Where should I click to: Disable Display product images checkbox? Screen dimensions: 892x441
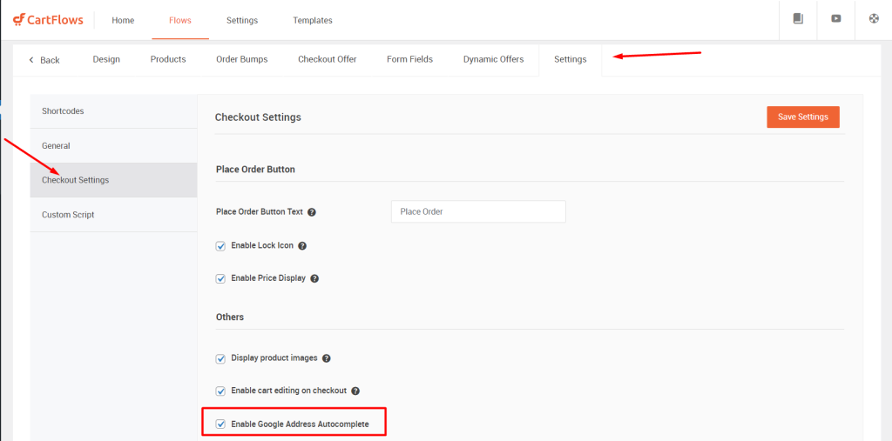coord(220,358)
